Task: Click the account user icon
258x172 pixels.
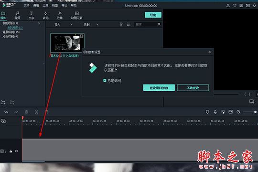Action: pos(228,6)
